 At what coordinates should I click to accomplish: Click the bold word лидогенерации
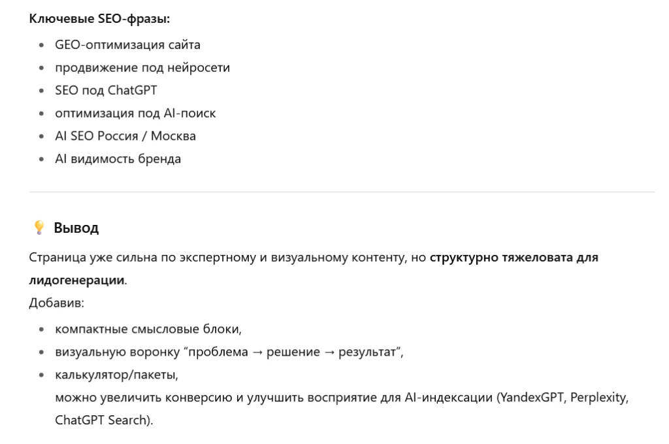77,280
